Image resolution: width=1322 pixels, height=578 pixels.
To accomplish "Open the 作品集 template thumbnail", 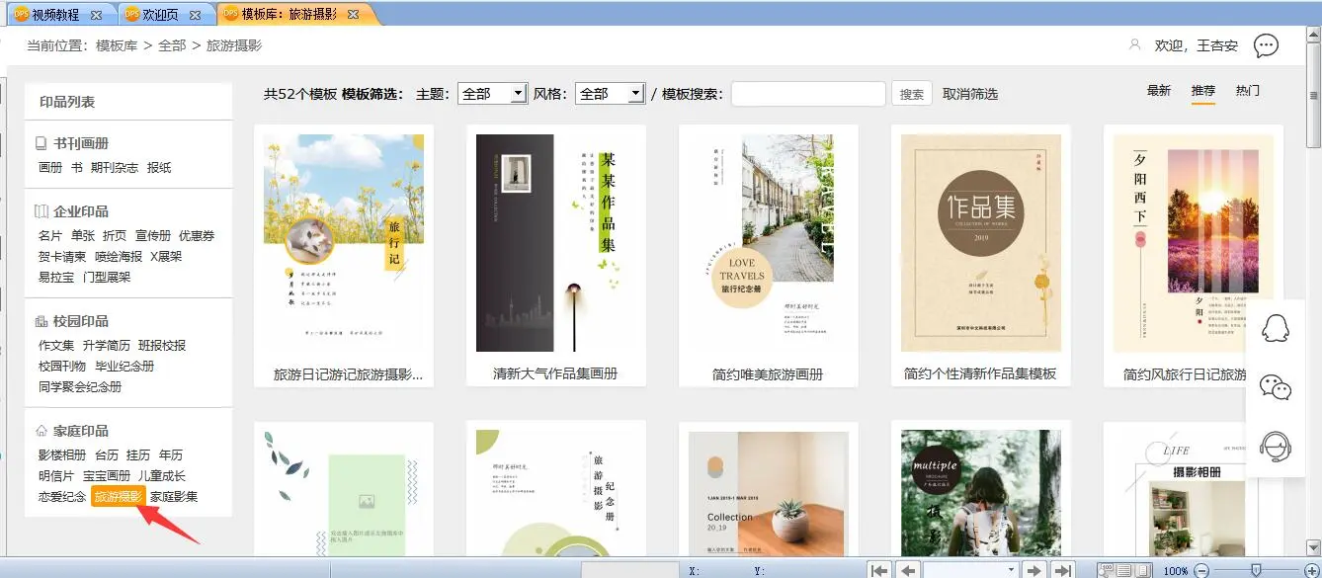I will [980, 244].
